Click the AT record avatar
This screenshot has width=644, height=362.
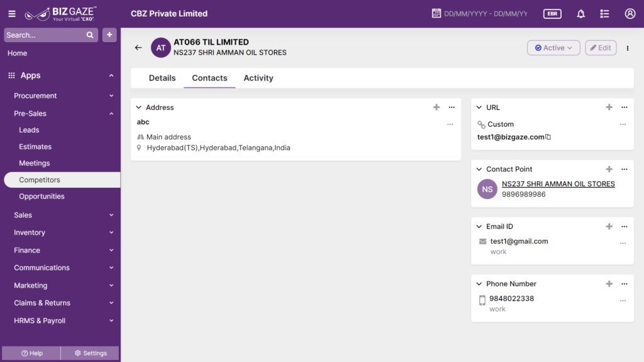[x=160, y=48]
